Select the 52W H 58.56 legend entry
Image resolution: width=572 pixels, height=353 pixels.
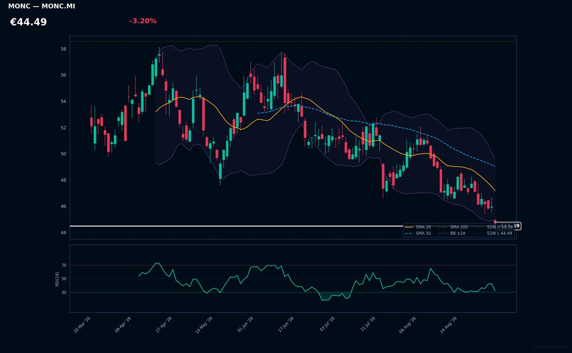494,227
